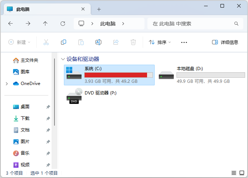
Task: Switch to details list view in status bar
Action: [x=234, y=173]
